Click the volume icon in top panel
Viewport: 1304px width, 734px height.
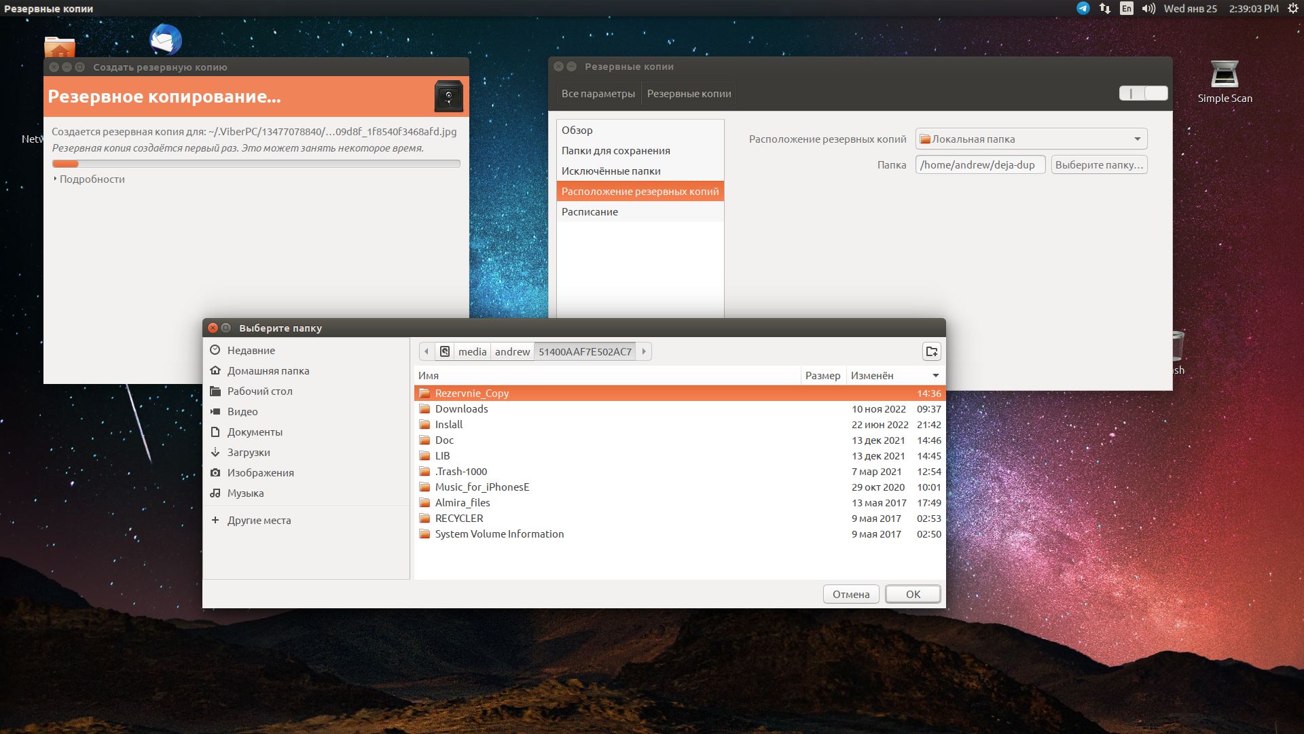[1148, 8]
